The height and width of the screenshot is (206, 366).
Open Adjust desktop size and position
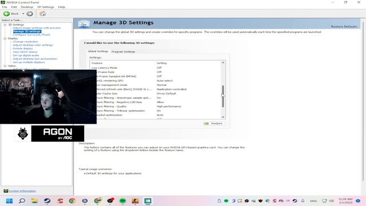(x=35, y=59)
